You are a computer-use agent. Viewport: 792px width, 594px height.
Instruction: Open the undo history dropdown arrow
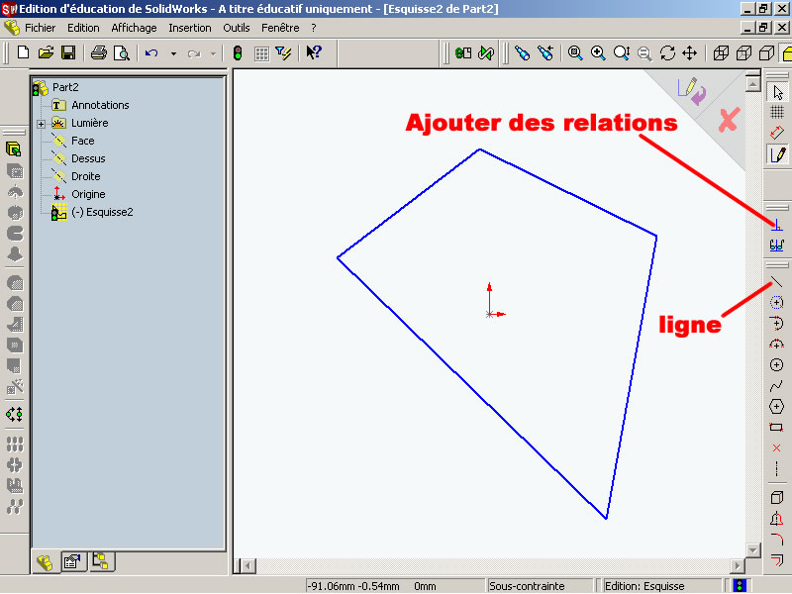point(173,53)
